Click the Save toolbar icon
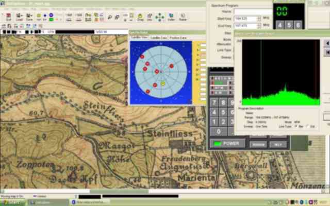 pyautogui.click(x=29, y=17)
